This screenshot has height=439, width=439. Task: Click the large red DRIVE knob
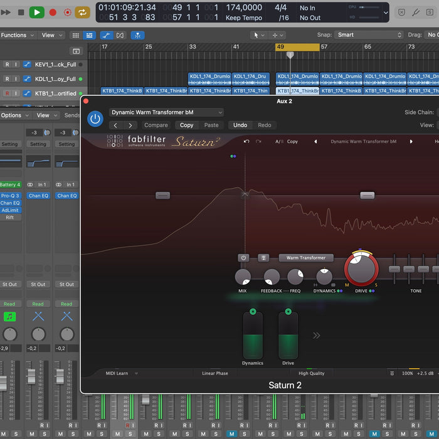[x=361, y=269]
